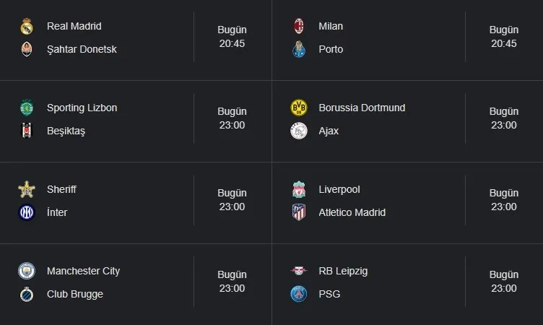Click the Sheriff–İnter 23:00 match time
The width and height of the screenshot is (543, 325).
pyautogui.click(x=233, y=207)
